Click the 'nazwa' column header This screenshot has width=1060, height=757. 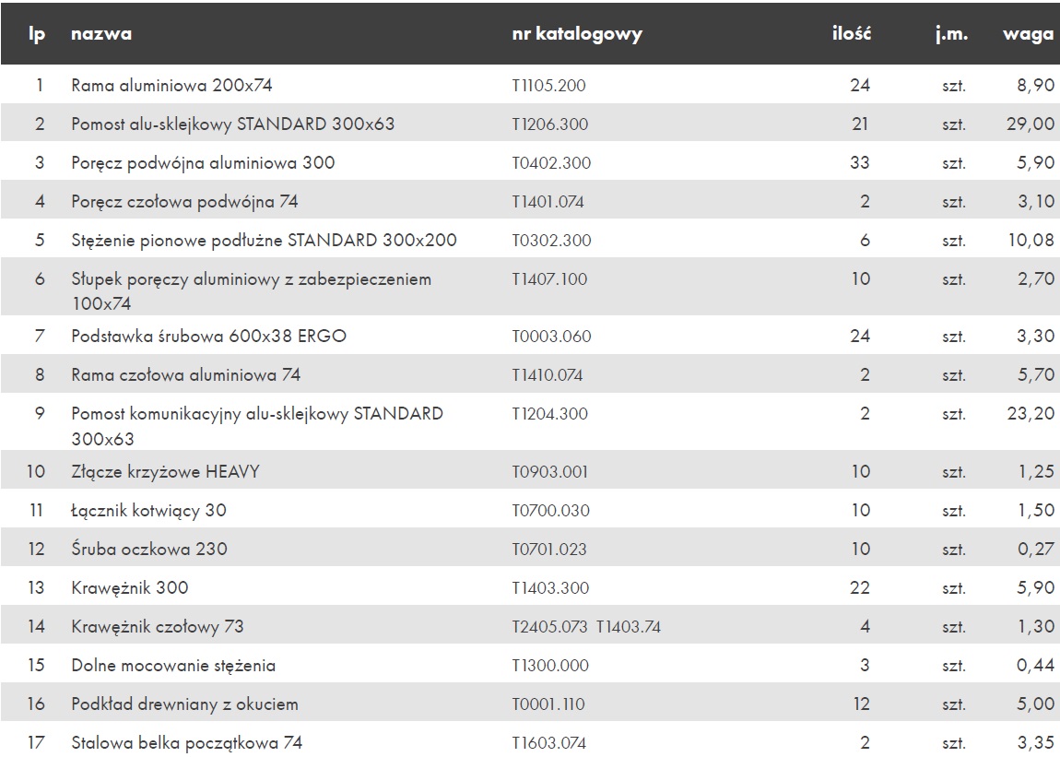(x=101, y=34)
